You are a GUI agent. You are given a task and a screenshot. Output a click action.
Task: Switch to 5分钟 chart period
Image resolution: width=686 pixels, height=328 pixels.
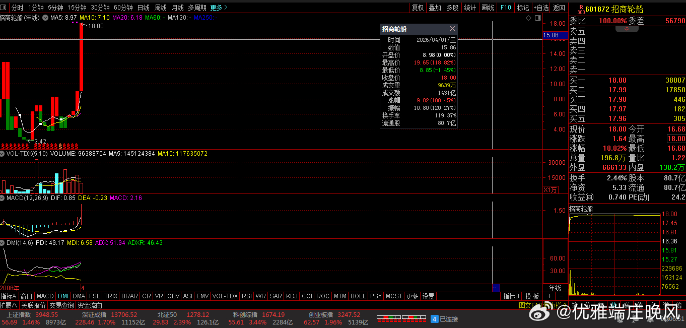(55, 8)
